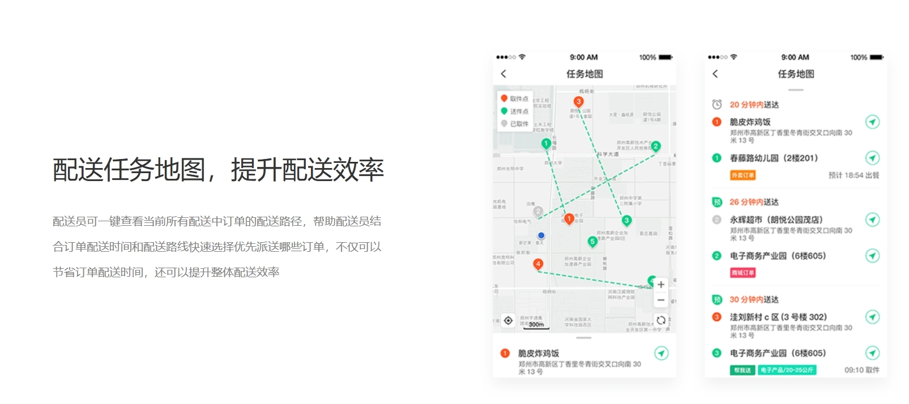This screenshot has width=909, height=404.
Task: Collapse the task list using top drag handle
Action: [796, 90]
